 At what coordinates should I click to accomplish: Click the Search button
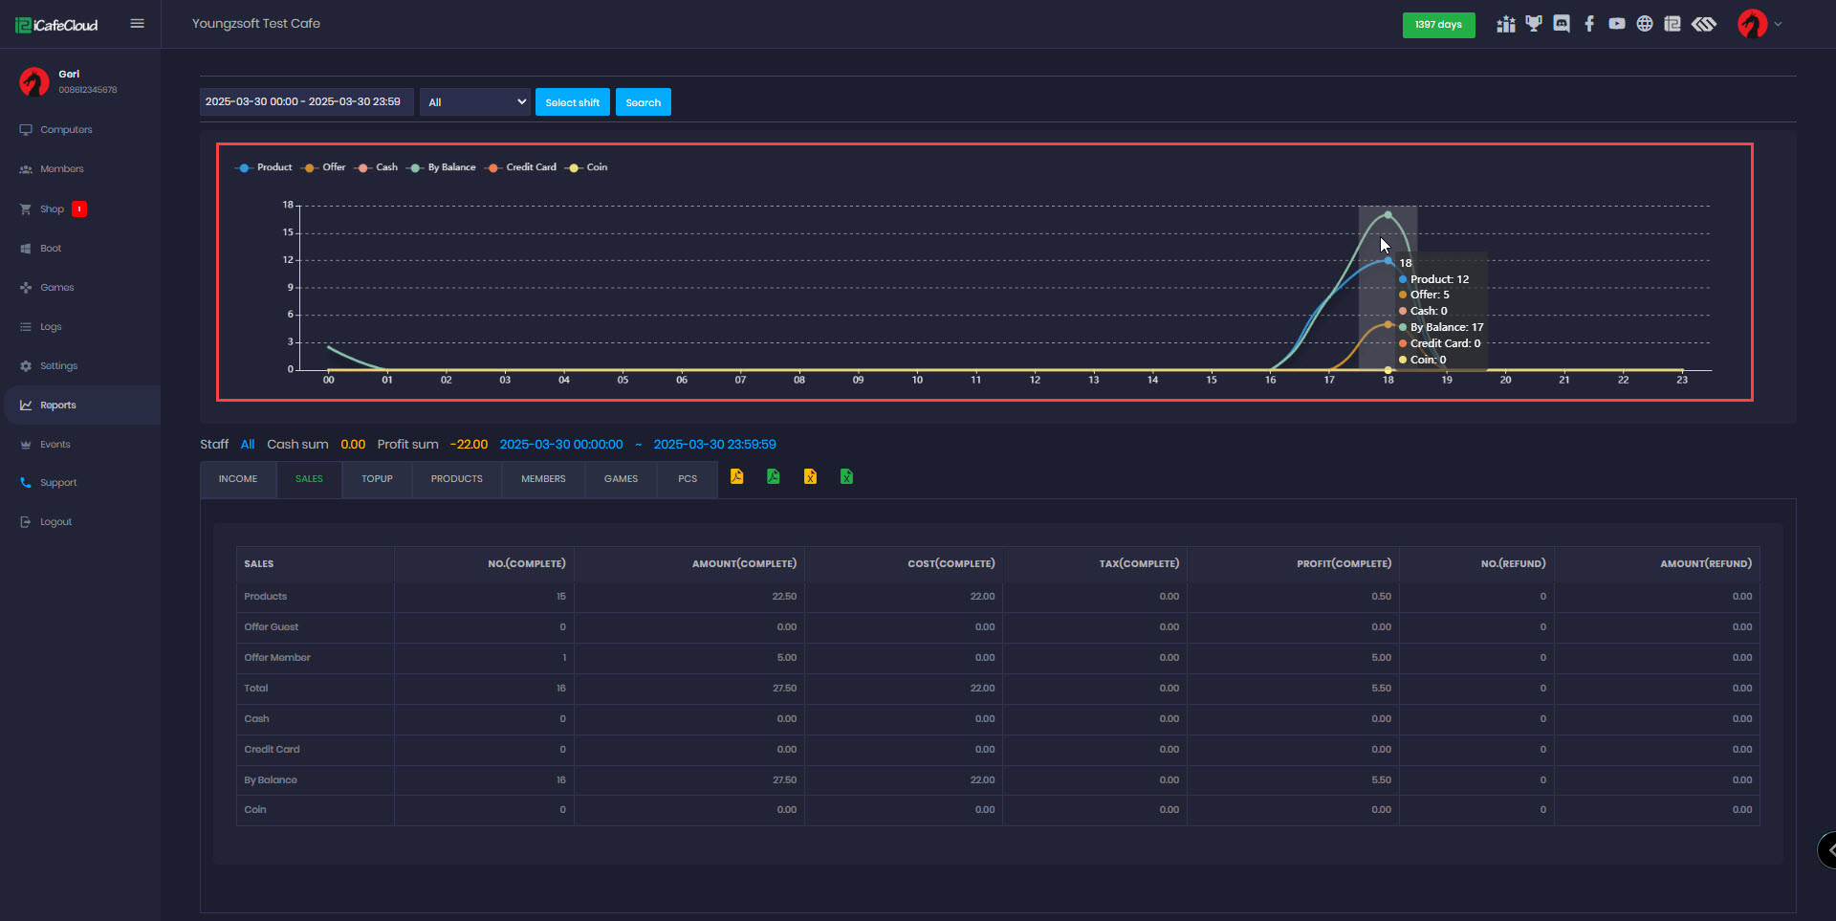pos(643,102)
